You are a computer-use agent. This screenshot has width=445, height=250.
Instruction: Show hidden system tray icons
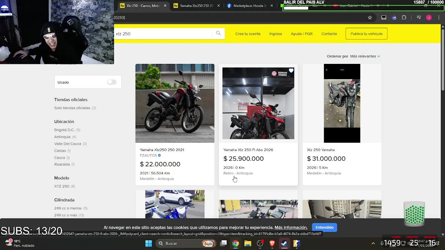tap(373, 243)
